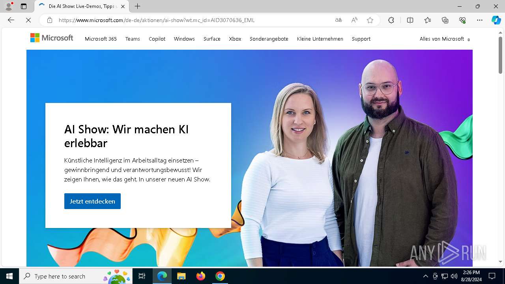Open Surface nav item
Image resolution: width=505 pixels, height=284 pixels.
click(212, 39)
